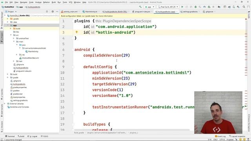Image resolution: width=251 pixels, height=141 pixels.
Task: Place cursor on compileSdkVersion line 7
Action: tap(107, 55)
